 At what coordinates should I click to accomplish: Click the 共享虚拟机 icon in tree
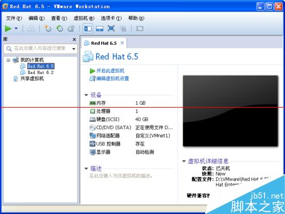click(x=15, y=79)
